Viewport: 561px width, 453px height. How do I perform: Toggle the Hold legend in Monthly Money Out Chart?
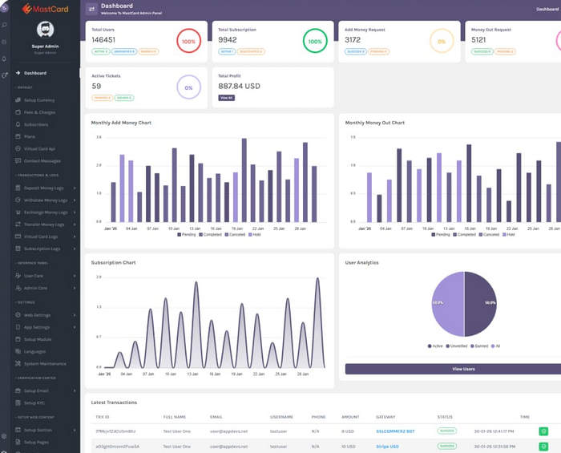(511, 235)
